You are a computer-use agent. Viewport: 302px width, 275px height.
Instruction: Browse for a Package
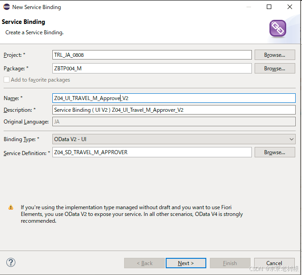[274, 69]
